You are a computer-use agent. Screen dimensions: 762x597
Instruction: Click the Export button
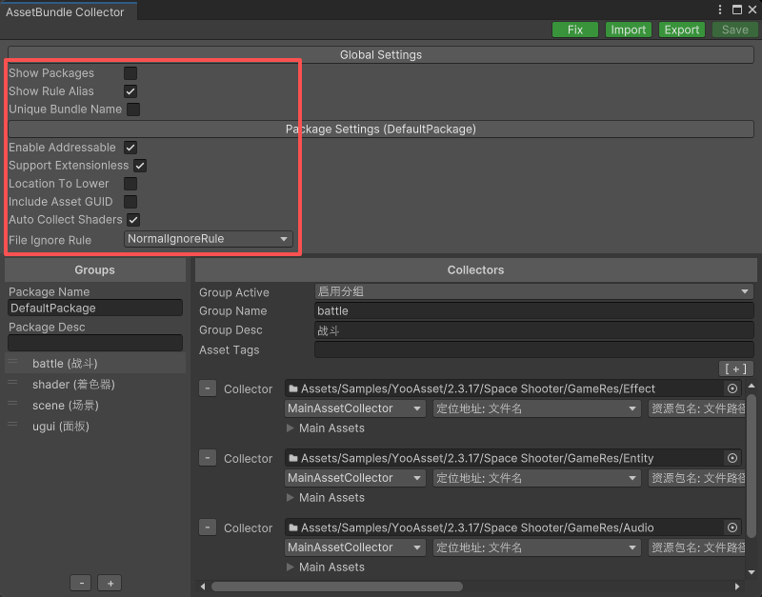tap(682, 30)
